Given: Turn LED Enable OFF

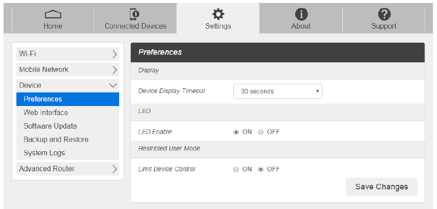Looking at the screenshot, I should 261,132.
